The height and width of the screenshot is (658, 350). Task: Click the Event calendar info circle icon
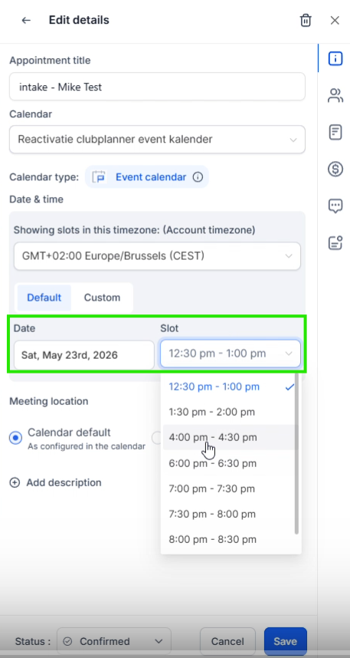coord(198,177)
